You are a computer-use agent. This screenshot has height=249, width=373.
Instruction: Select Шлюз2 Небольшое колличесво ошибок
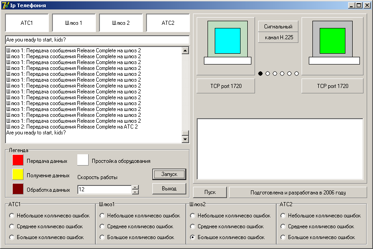pyautogui.click(x=230, y=216)
